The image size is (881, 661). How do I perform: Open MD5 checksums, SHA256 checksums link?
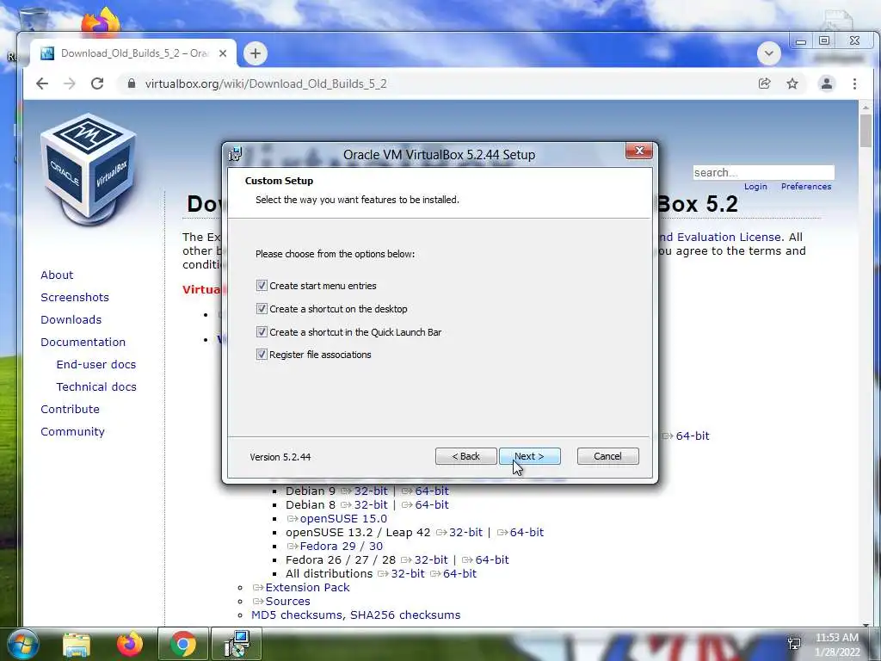(355, 615)
